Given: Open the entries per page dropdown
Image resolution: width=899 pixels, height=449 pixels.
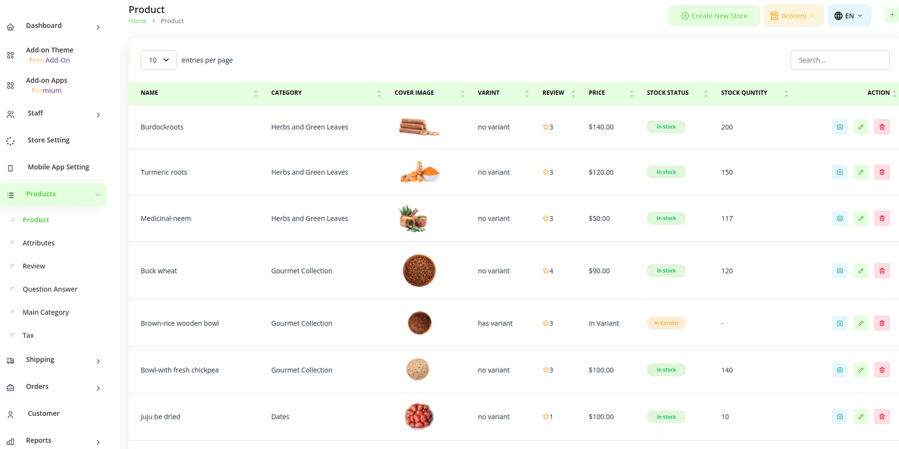Looking at the screenshot, I should (158, 60).
